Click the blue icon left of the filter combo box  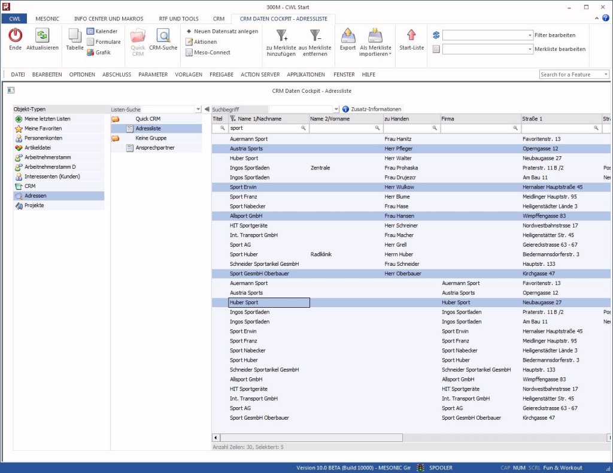[436, 35]
